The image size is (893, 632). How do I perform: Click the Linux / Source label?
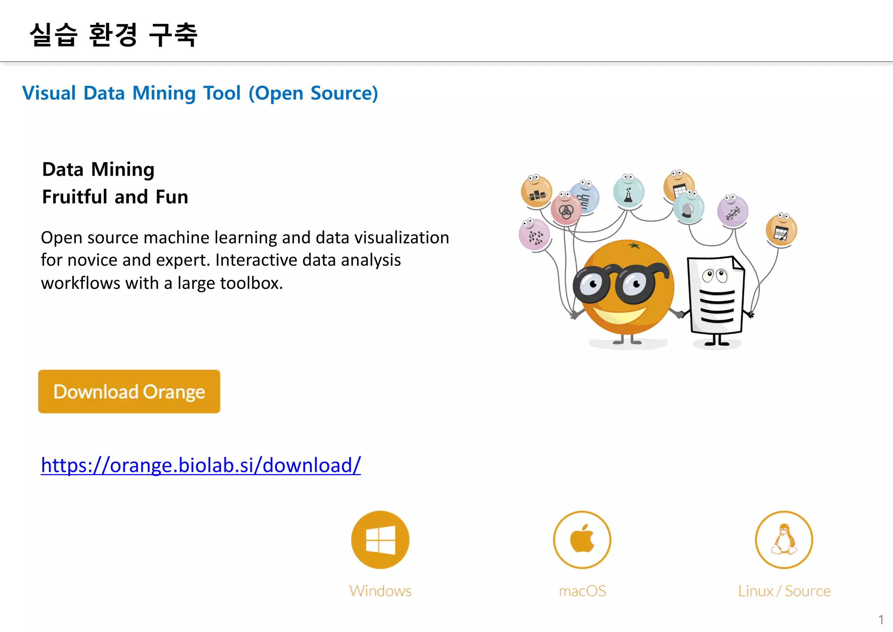(x=784, y=591)
